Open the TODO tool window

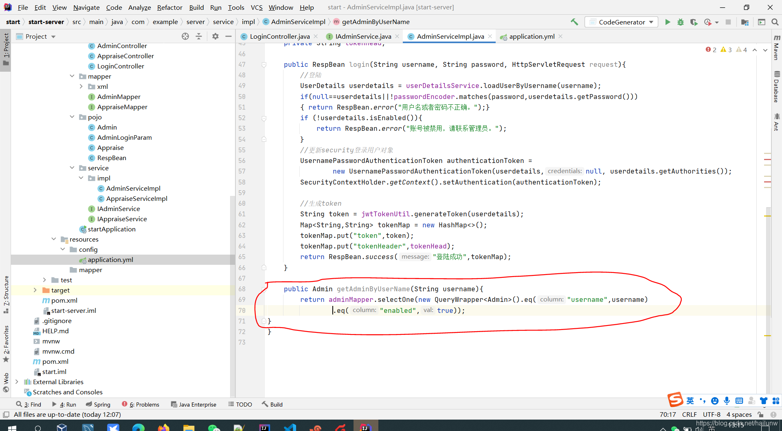(240, 405)
